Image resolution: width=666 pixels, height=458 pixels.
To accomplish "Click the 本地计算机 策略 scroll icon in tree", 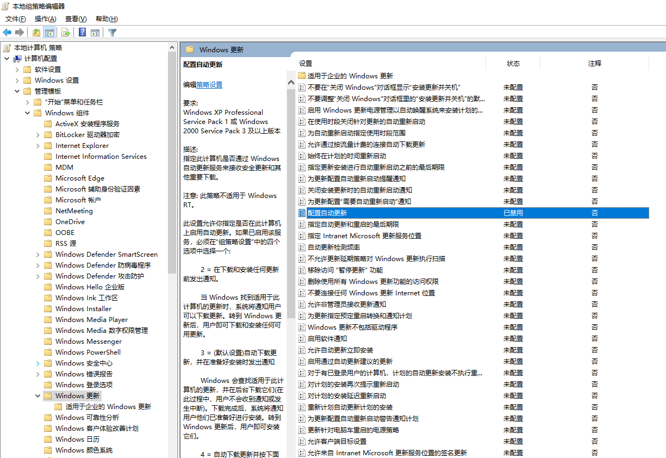I will click(x=7, y=47).
